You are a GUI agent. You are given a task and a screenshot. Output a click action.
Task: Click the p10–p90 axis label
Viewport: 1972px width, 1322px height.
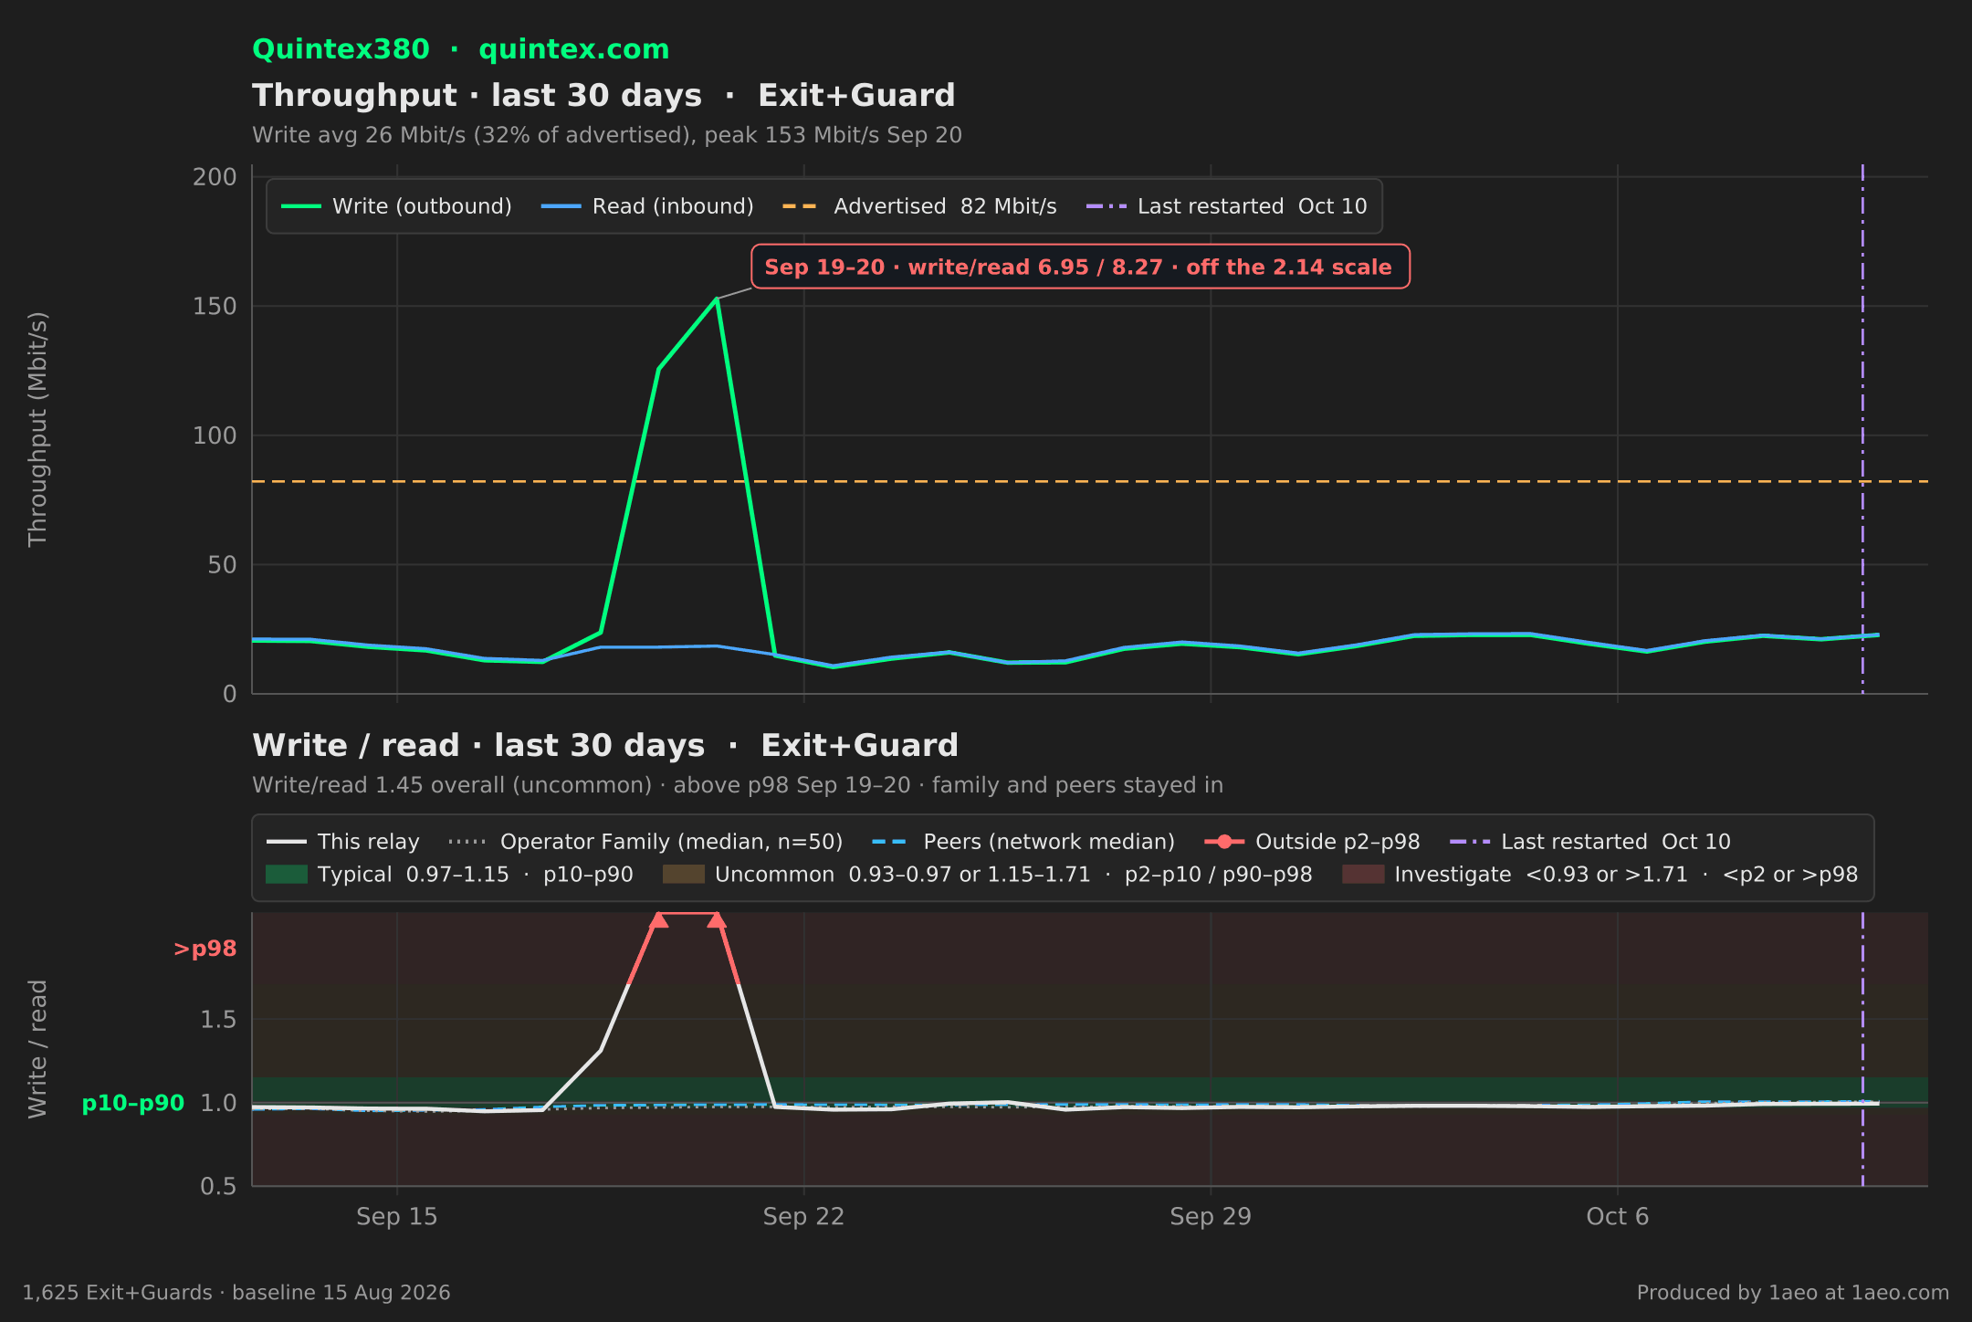[133, 1103]
